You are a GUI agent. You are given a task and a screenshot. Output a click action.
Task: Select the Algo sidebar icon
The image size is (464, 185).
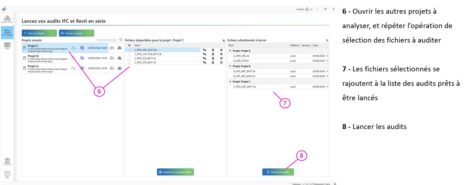coord(7,46)
